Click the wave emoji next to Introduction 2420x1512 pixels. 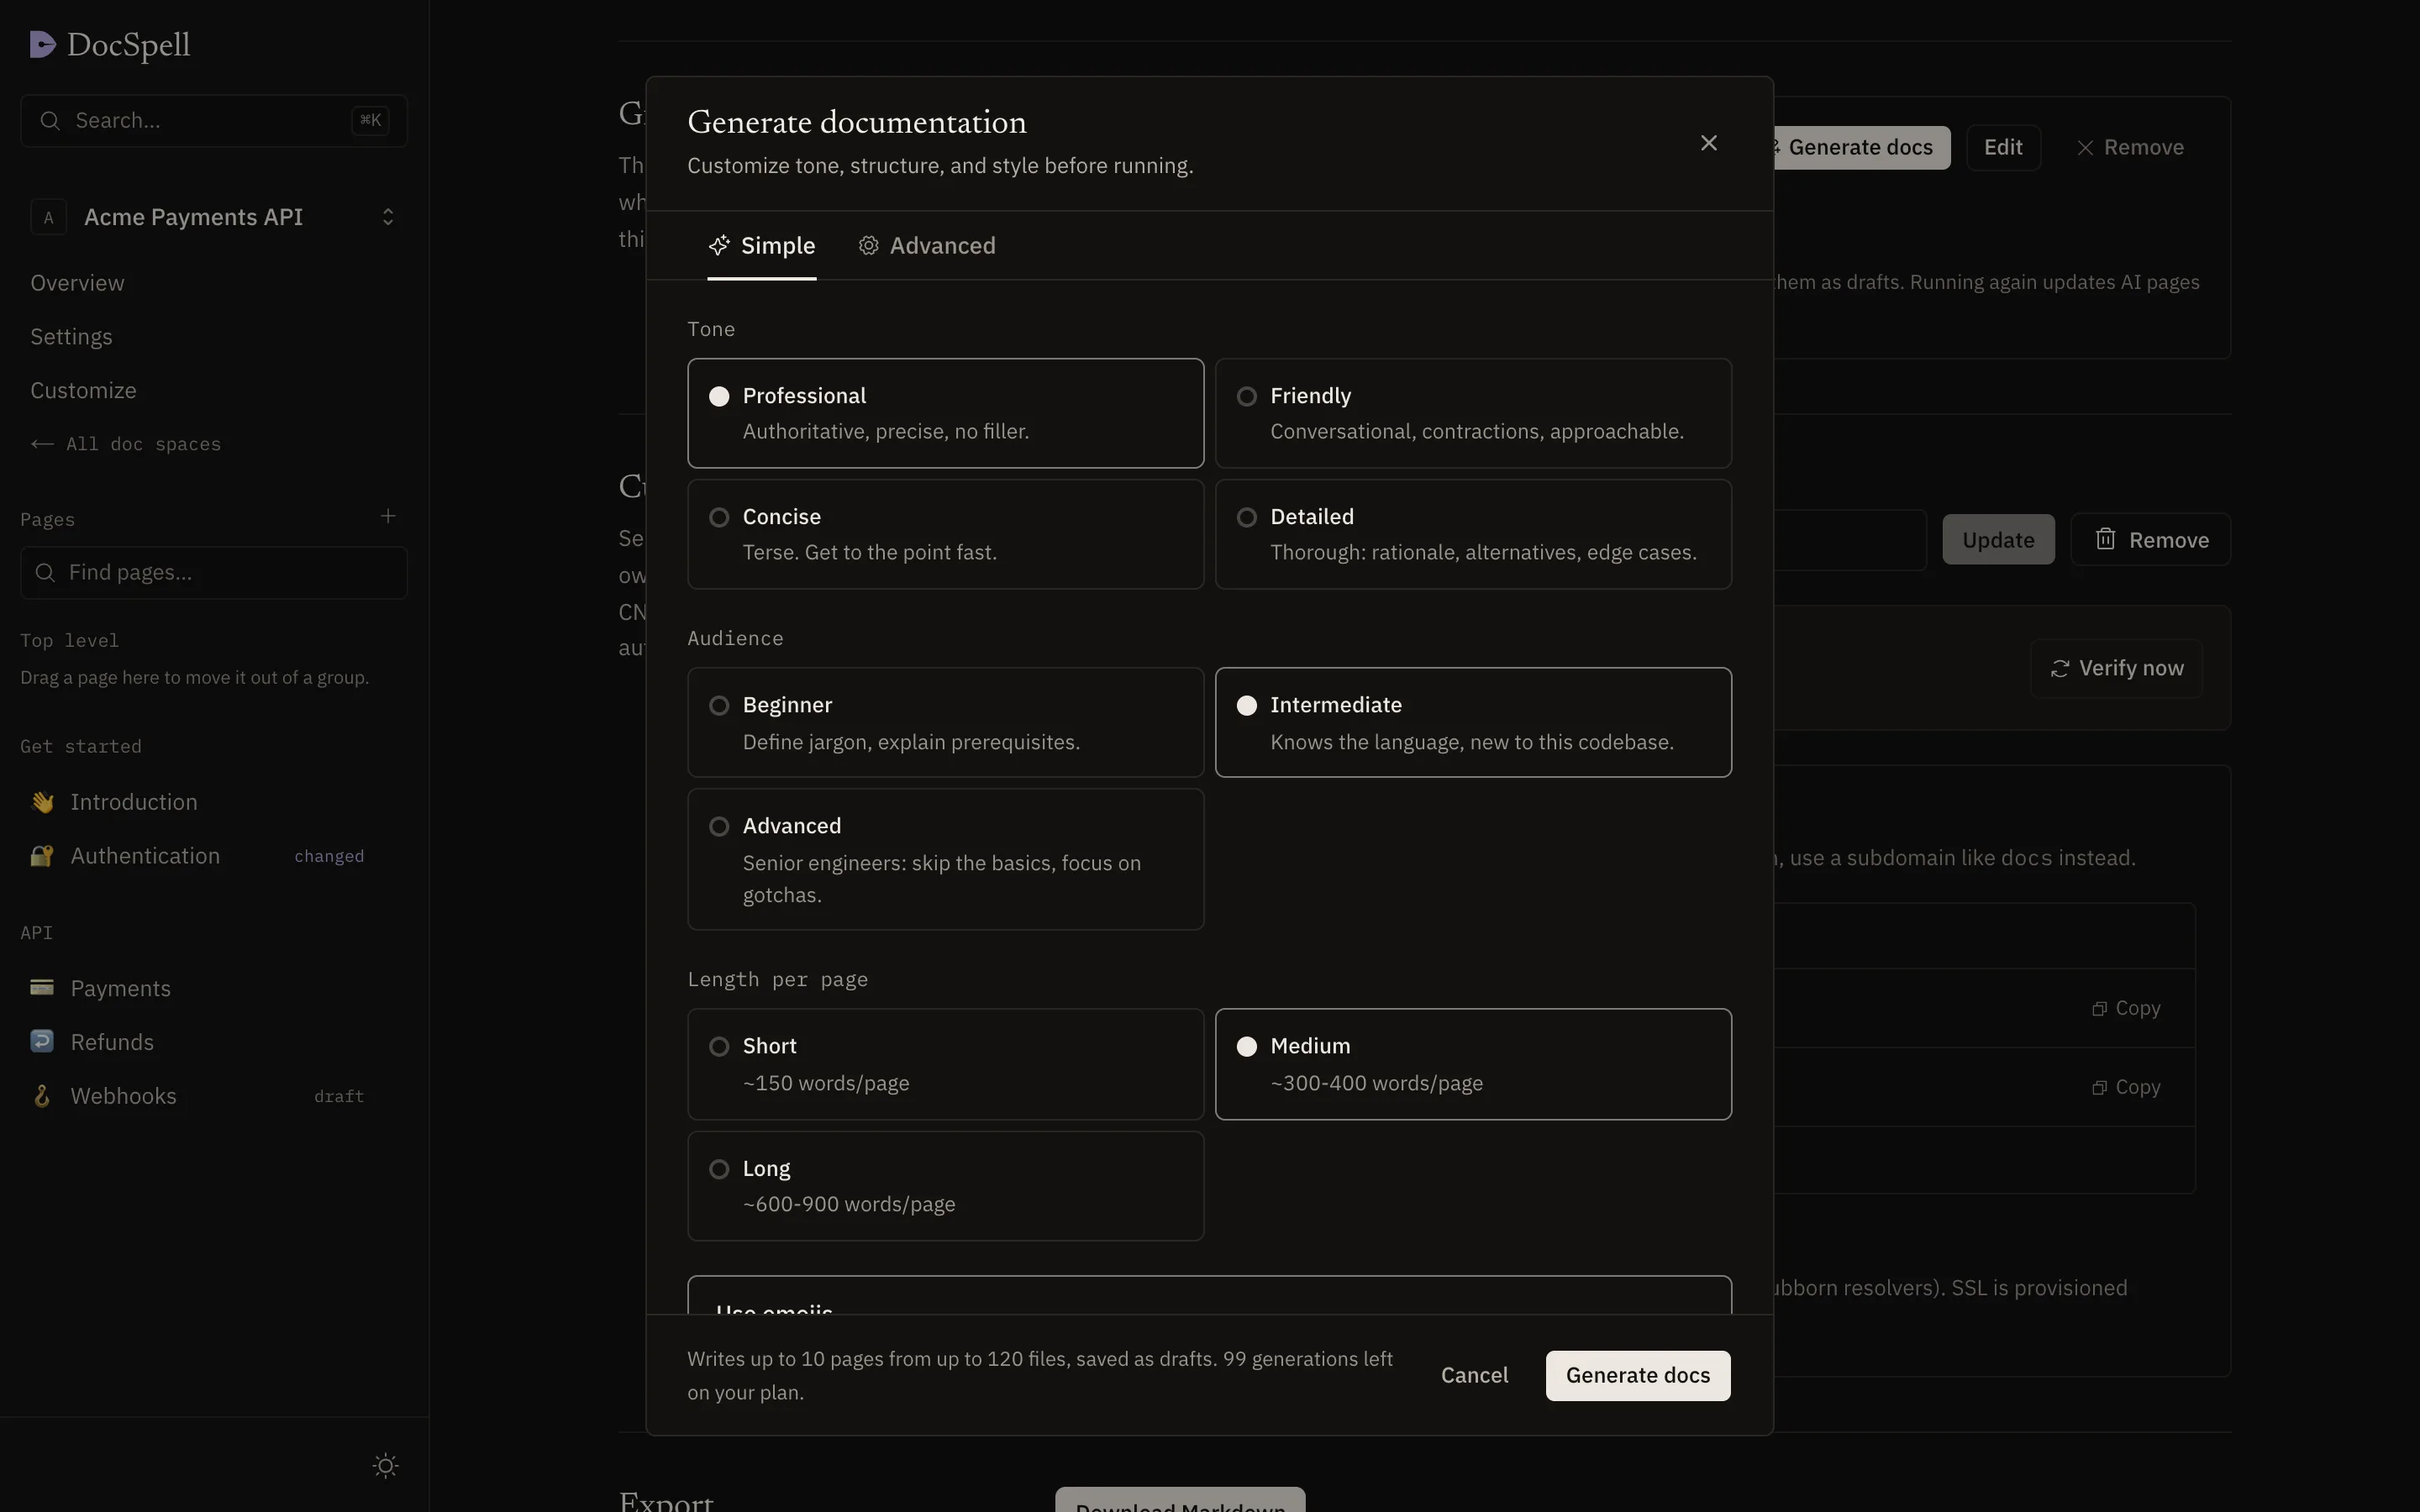[42, 802]
